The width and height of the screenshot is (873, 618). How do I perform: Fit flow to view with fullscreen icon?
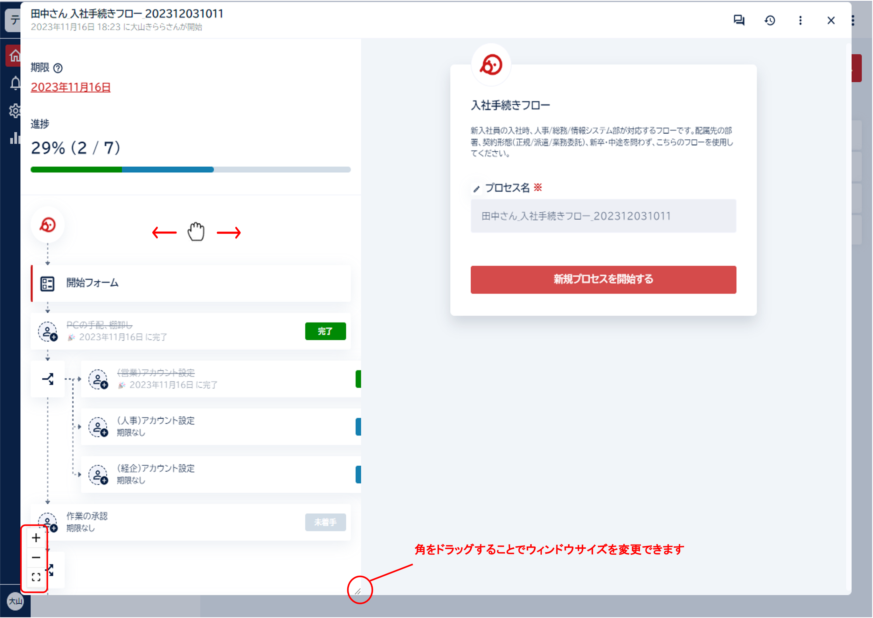click(36, 578)
